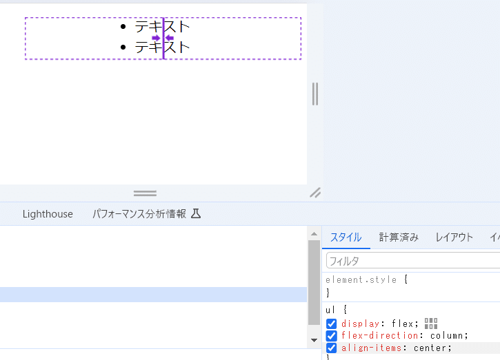Screen dimensions: 500x360
Task: Open the flexbox editor icon beside display: flex
Action: 431,324
